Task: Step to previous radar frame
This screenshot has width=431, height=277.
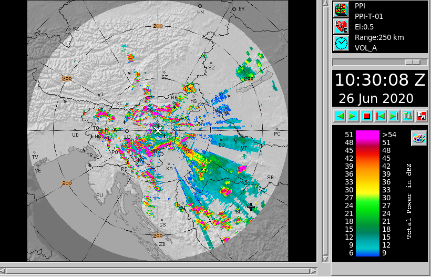Action: coord(380,116)
